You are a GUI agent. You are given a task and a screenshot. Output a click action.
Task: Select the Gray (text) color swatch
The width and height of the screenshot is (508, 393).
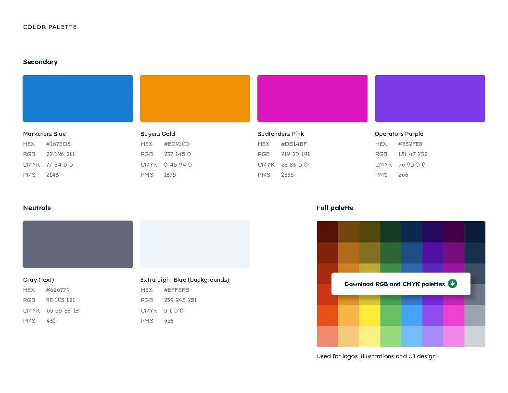(78, 245)
